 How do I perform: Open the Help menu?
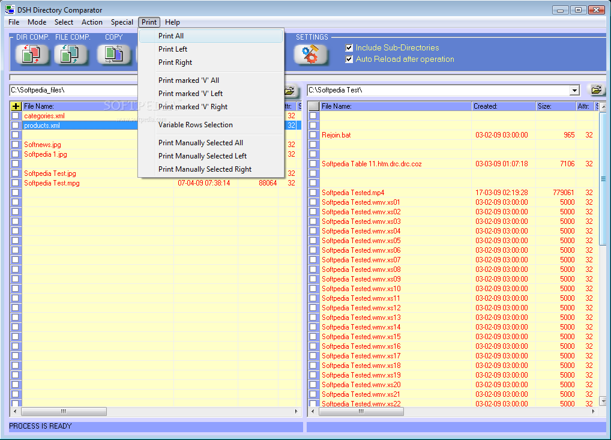coord(172,22)
